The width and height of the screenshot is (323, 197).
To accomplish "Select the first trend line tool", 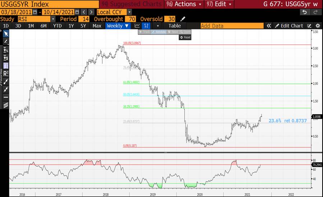I will [6, 82].
